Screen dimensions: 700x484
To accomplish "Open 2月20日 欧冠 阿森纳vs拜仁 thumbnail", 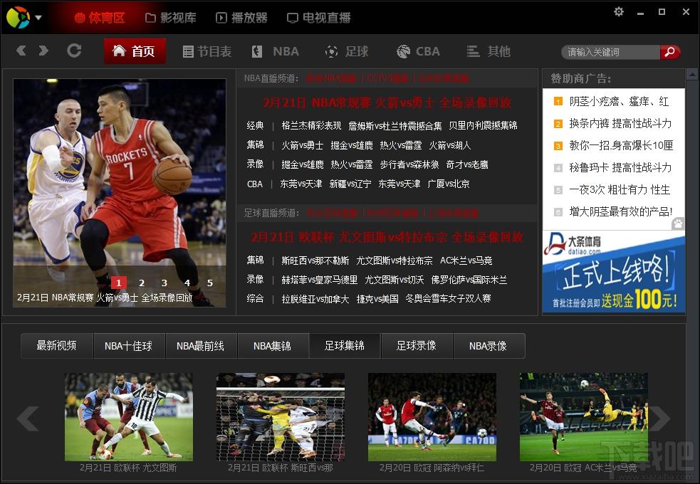I will pyautogui.click(x=432, y=417).
